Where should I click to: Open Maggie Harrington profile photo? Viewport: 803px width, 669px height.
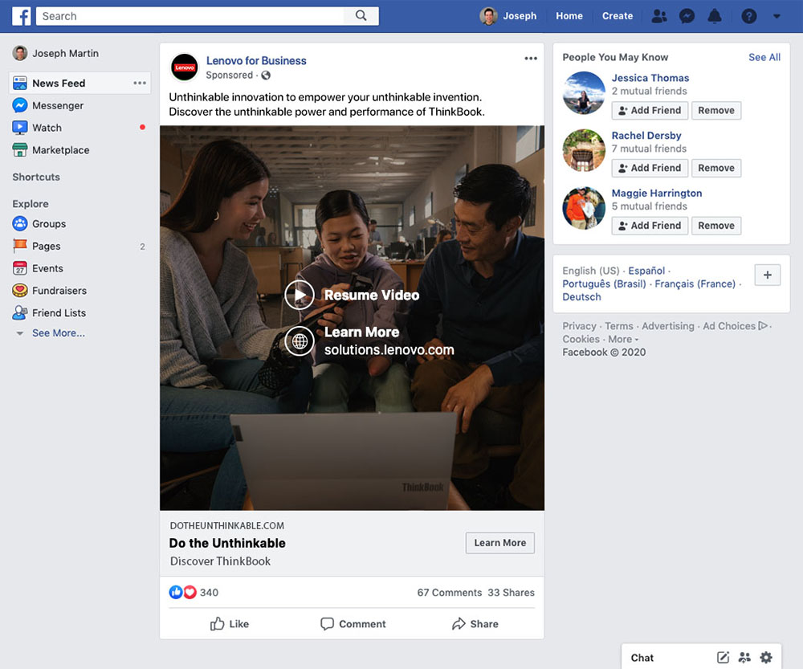tap(584, 208)
